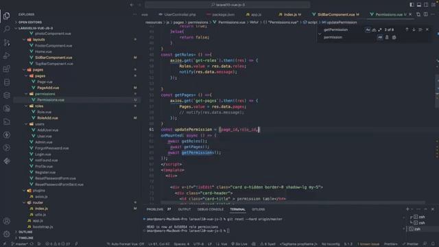Go to next match arrow
The image size is (439, 247).
[414, 30]
